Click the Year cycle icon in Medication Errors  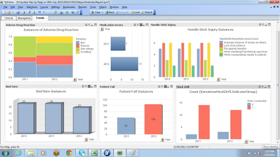pyautogui.click(x=102, y=29)
